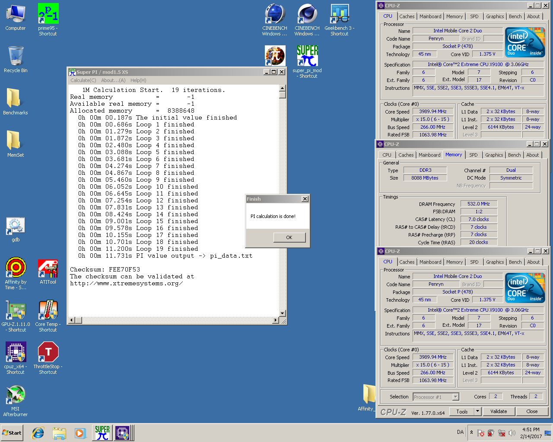The width and height of the screenshot is (553, 442).
Task: Click the volume speaker tray icon
Action: (512, 433)
